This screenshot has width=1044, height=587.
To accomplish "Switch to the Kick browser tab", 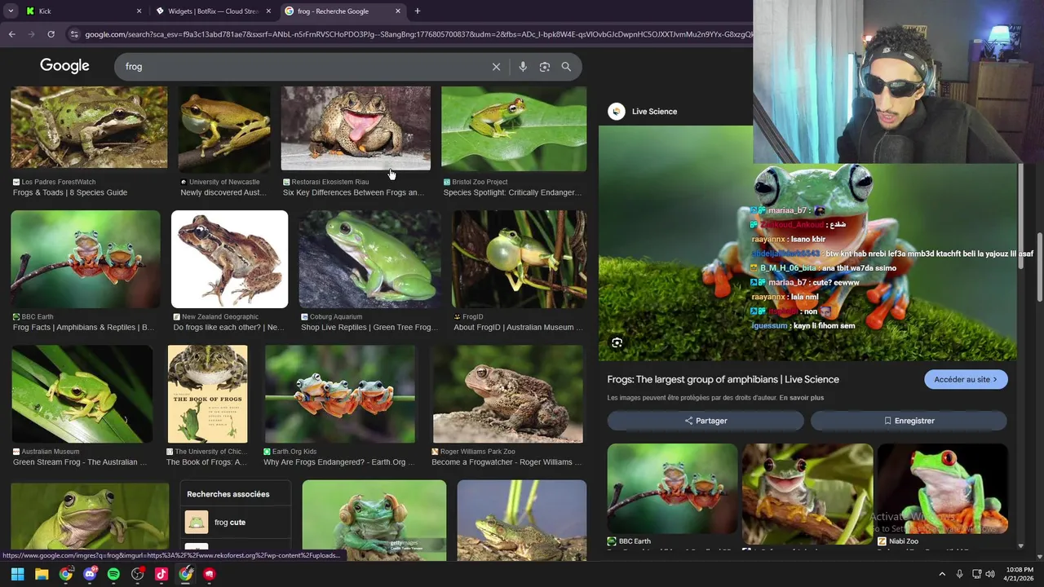I will coord(82,11).
